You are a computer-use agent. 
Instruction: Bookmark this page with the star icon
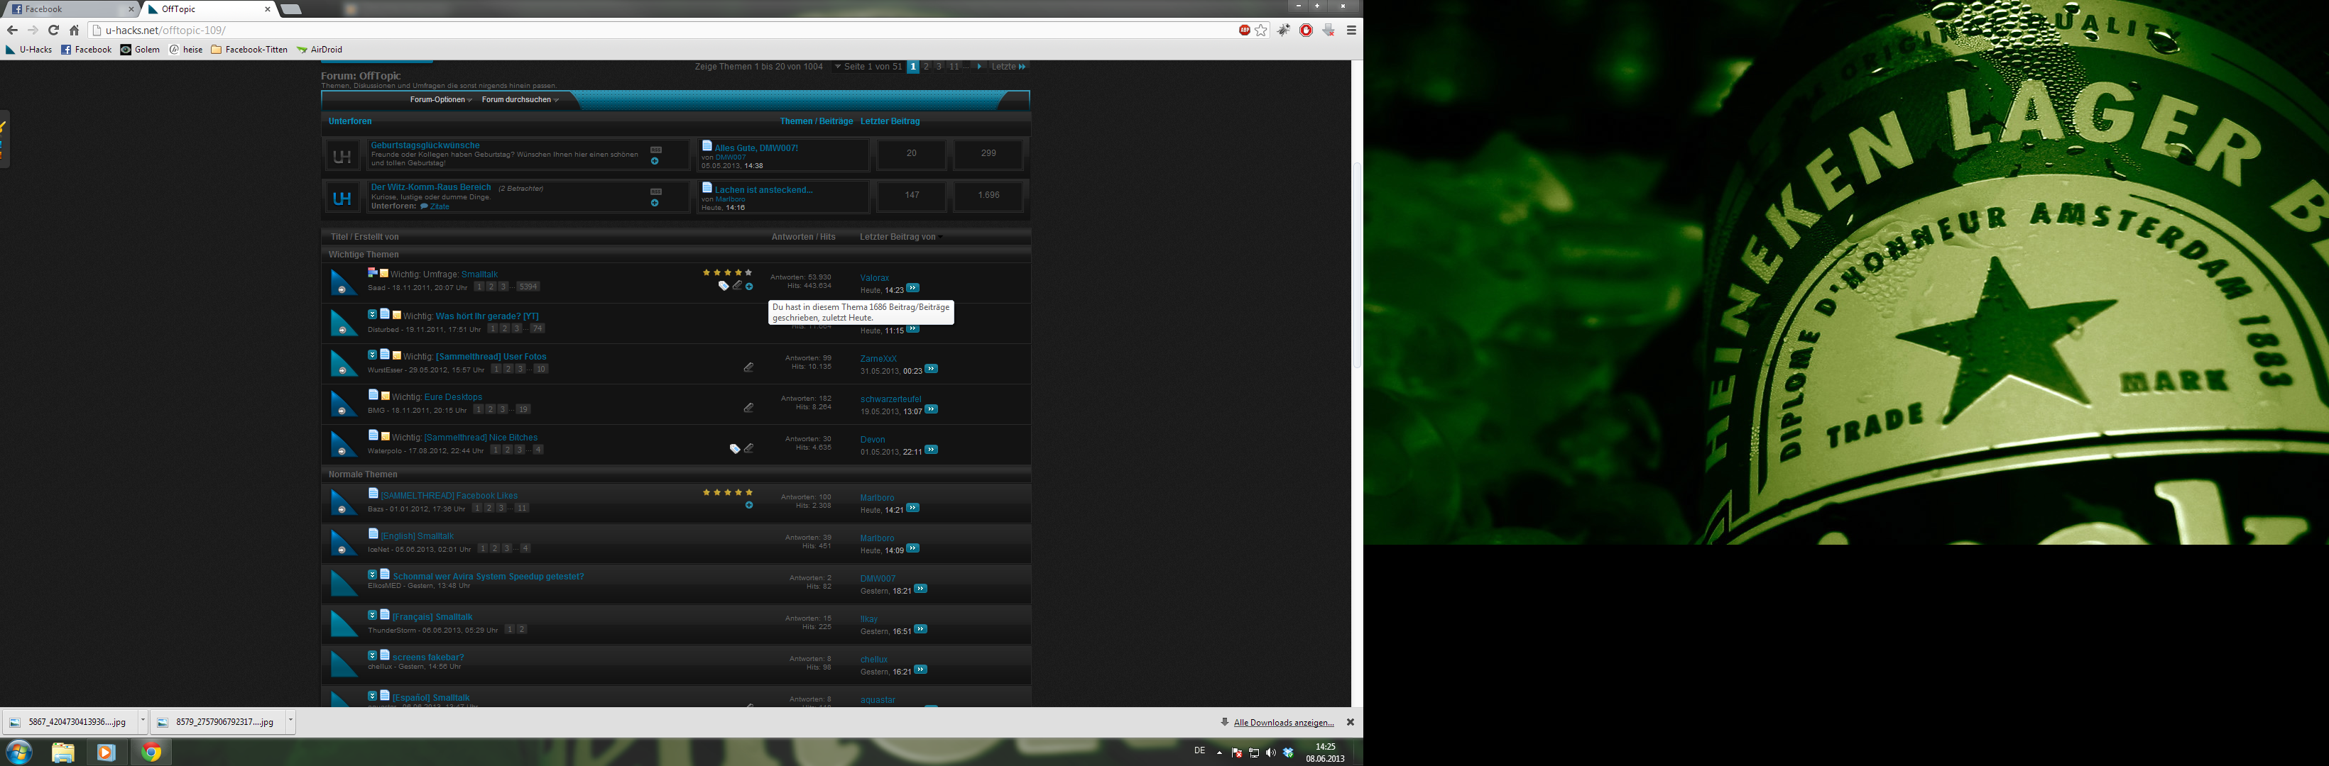pyautogui.click(x=1261, y=30)
